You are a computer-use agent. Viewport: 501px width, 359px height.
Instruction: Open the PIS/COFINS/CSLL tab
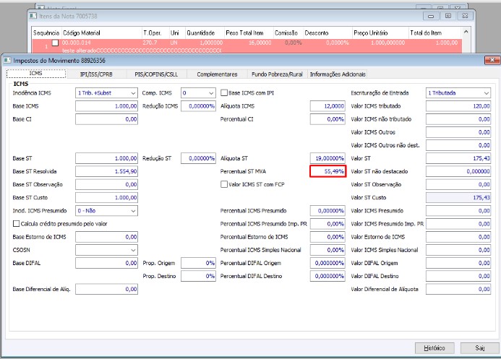pyautogui.click(x=156, y=74)
